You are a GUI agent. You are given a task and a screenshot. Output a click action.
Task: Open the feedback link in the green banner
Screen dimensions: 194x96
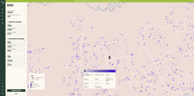pyautogui.click(x=113, y=1)
